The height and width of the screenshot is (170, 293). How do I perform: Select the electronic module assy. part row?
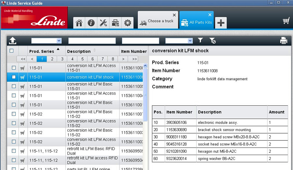pos(220,123)
